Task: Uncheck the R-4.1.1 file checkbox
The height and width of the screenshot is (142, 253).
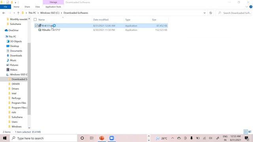Action: pyautogui.click(x=36, y=25)
